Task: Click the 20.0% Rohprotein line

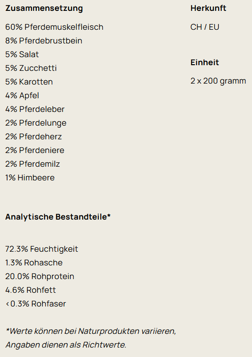Action: [x=40, y=276]
